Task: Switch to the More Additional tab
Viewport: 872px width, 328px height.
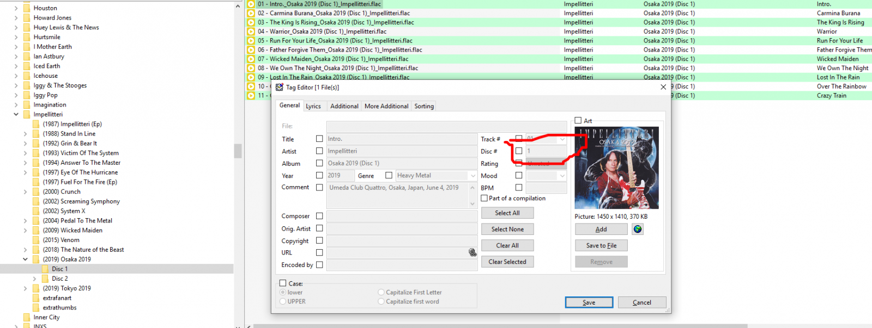Action: [386, 106]
